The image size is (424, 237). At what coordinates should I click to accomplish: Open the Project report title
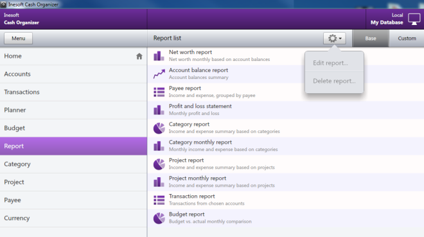(186, 161)
